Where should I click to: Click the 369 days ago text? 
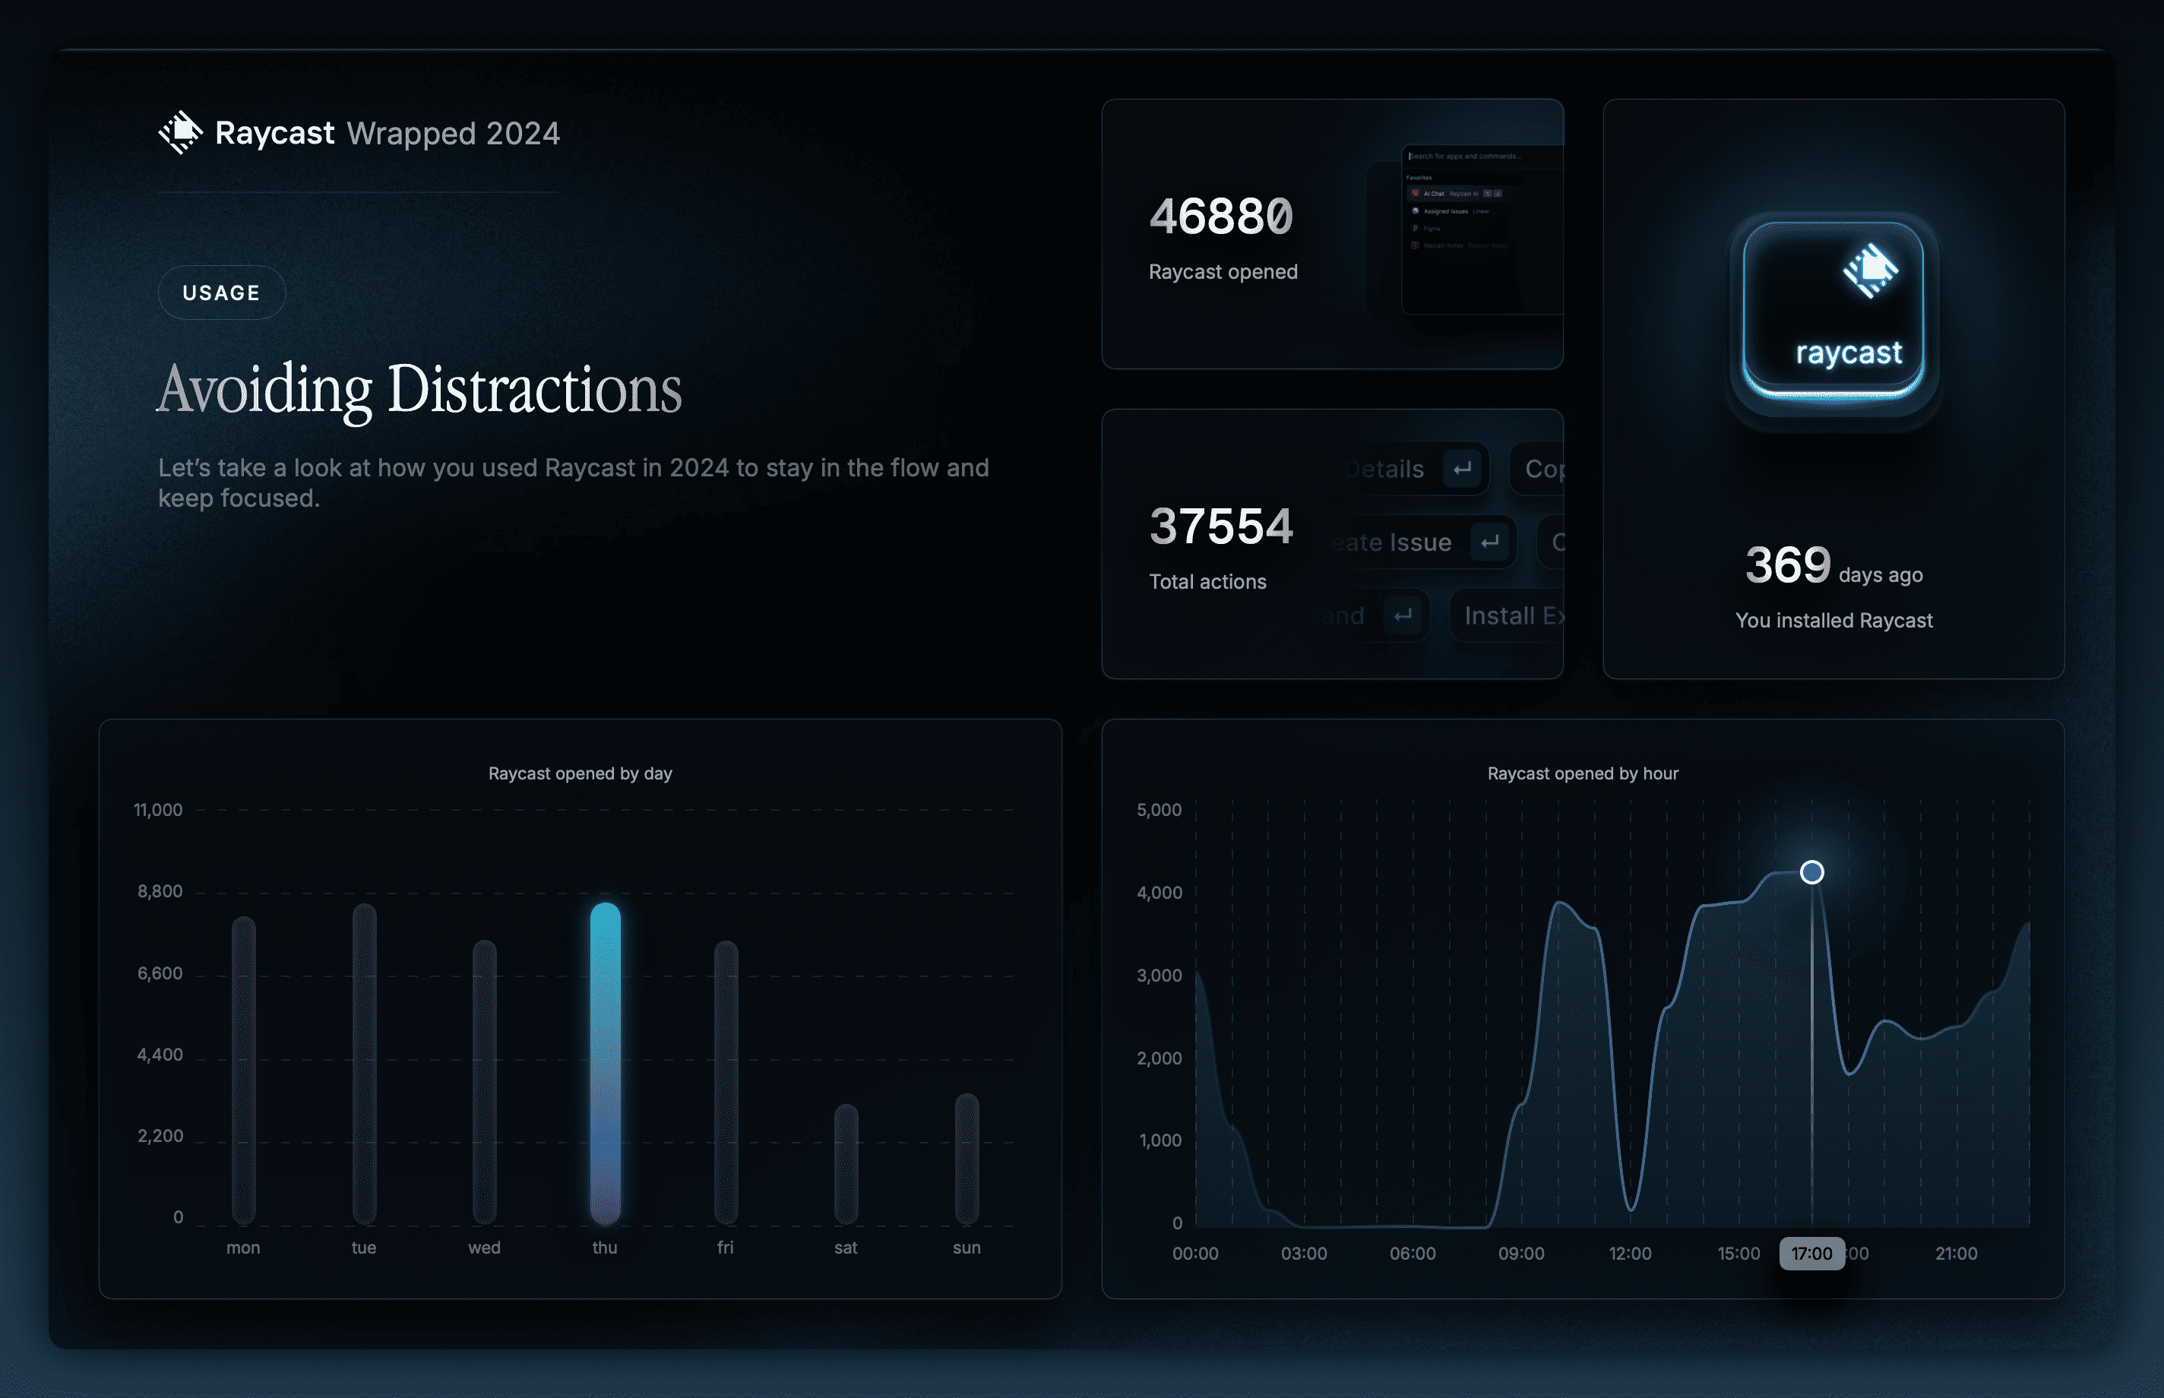point(1833,565)
